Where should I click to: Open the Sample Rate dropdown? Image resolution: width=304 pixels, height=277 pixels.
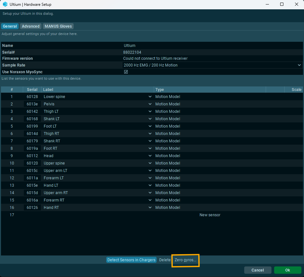point(213,65)
